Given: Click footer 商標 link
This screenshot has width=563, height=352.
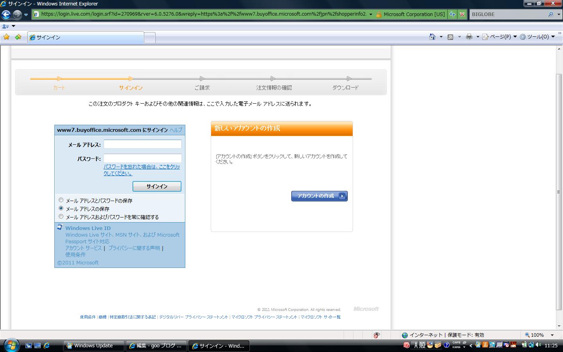Looking at the screenshot, I should point(102,317).
